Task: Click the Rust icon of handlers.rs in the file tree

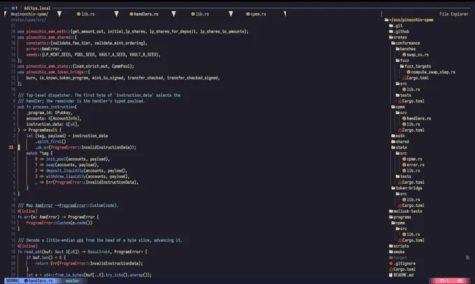Action: click(x=404, y=119)
